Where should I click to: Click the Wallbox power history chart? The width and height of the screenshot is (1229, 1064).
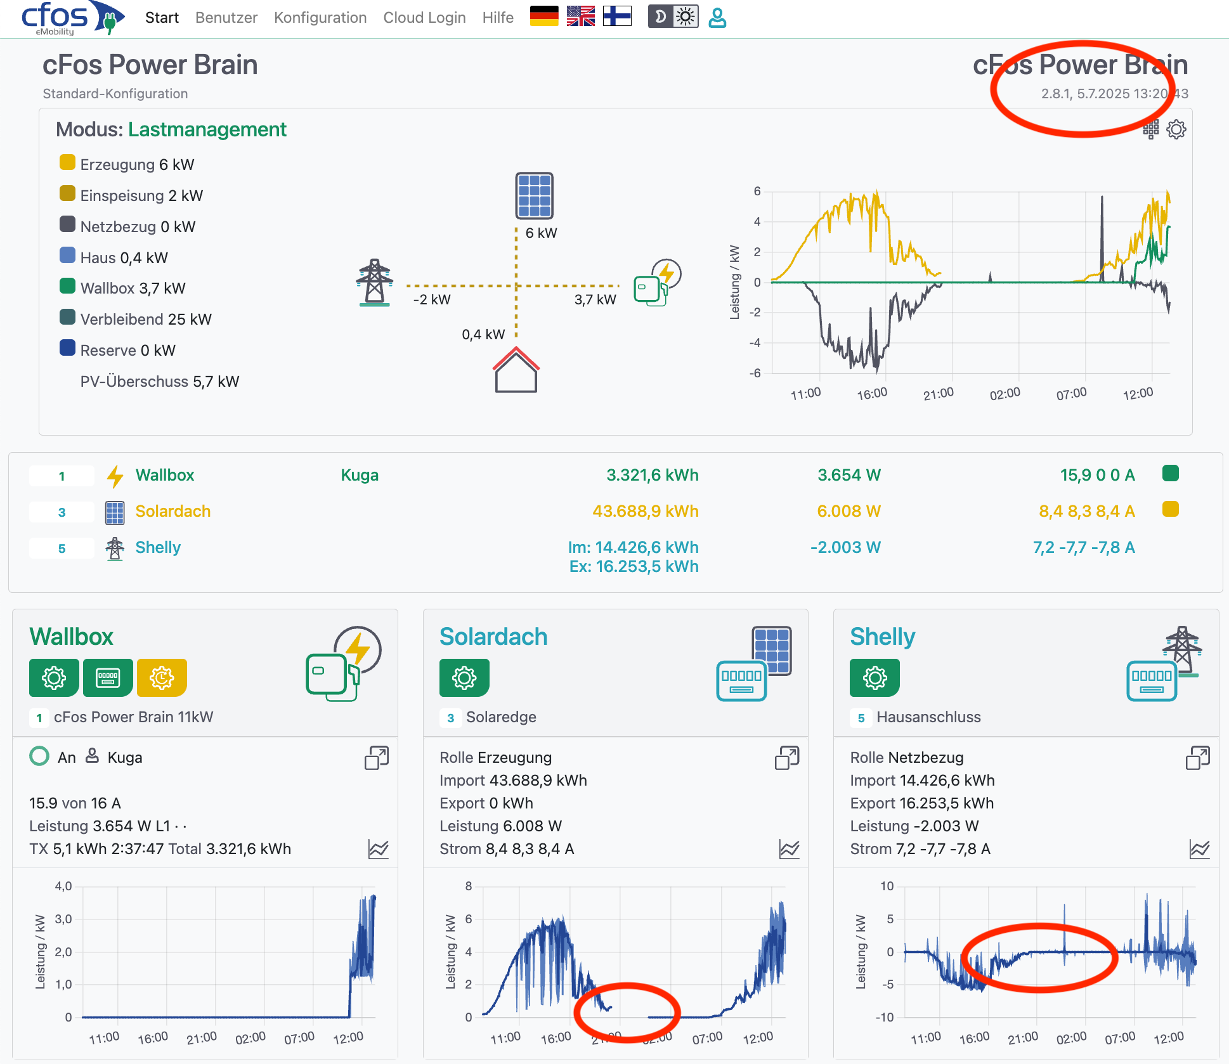pyautogui.click(x=205, y=963)
